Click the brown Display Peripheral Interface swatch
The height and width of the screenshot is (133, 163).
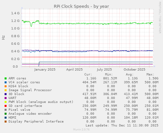click(6, 122)
